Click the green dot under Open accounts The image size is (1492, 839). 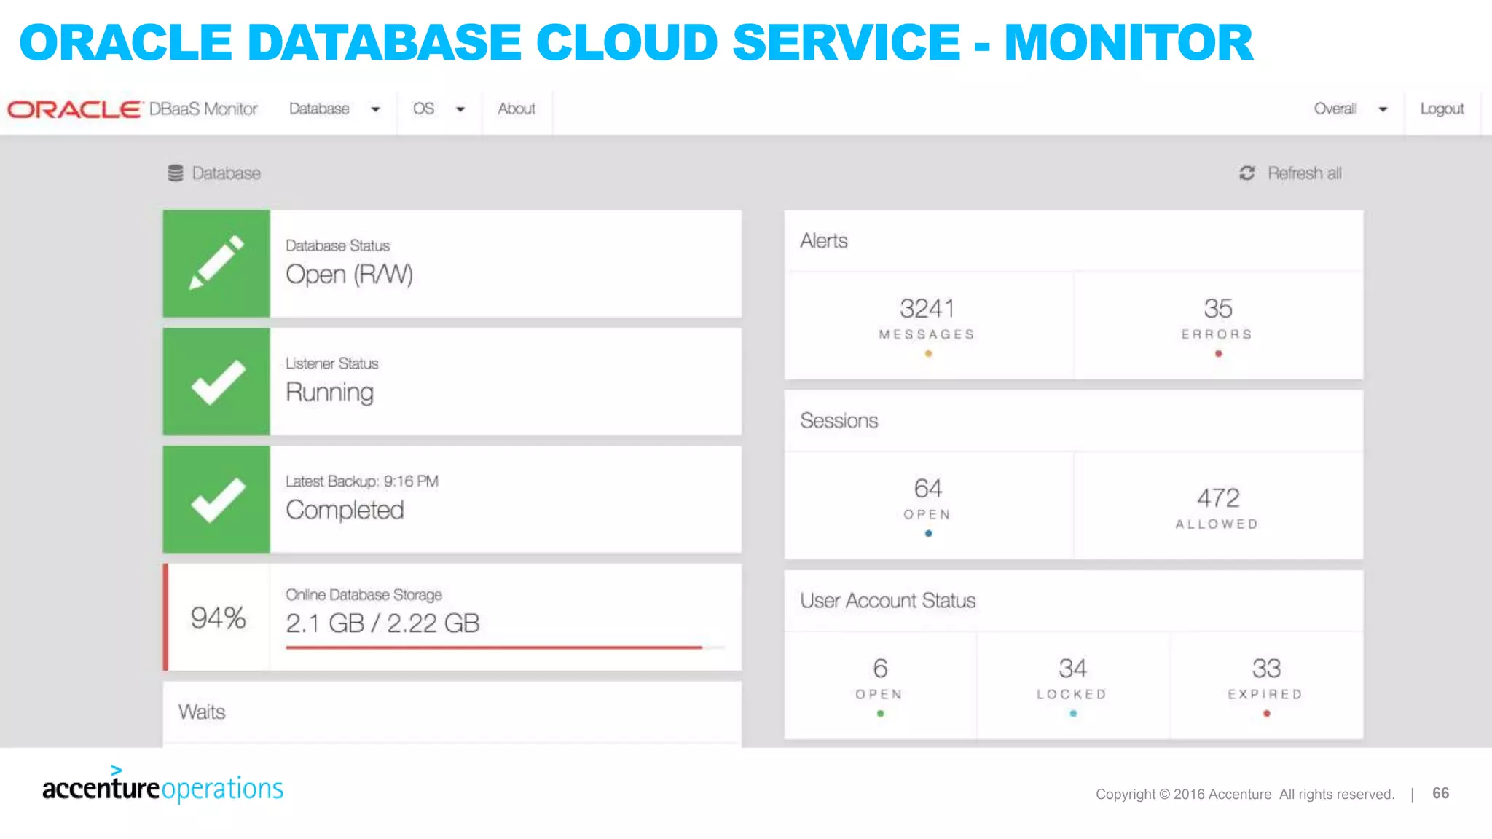pos(880,714)
